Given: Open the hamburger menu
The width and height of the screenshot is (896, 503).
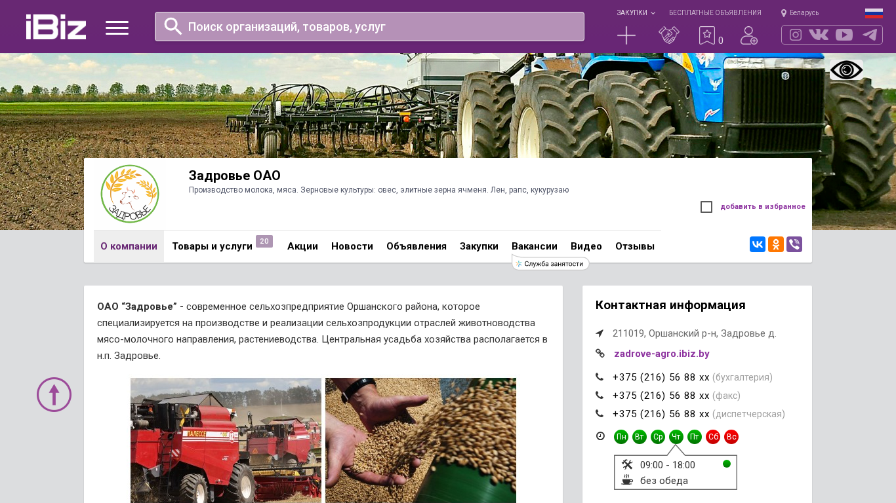Looking at the screenshot, I should (117, 28).
